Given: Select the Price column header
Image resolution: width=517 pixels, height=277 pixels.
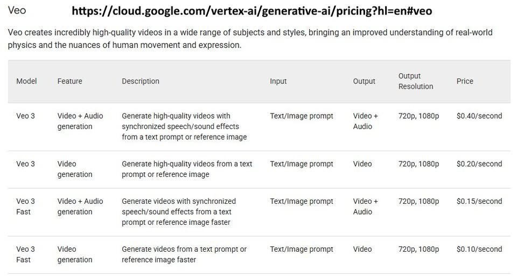Looking at the screenshot, I should (x=465, y=81).
